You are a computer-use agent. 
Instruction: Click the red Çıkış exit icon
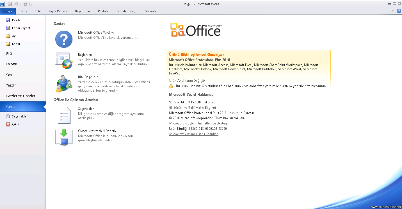pos(8,124)
